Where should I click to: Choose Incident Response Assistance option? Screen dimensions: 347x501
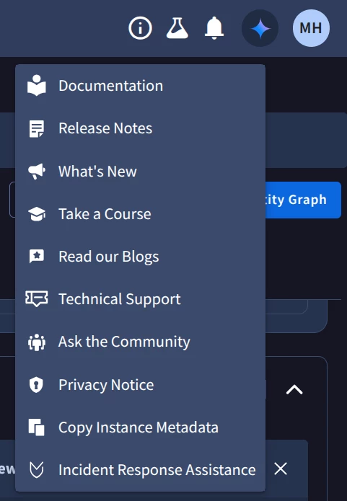pyautogui.click(x=140, y=470)
